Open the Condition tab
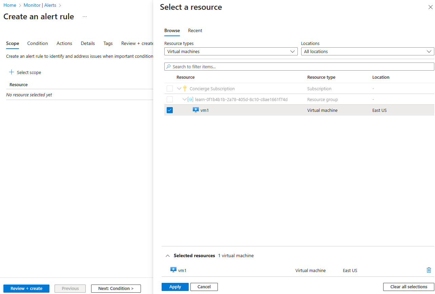Image resolution: width=435 pixels, height=294 pixels. [x=38, y=43]
